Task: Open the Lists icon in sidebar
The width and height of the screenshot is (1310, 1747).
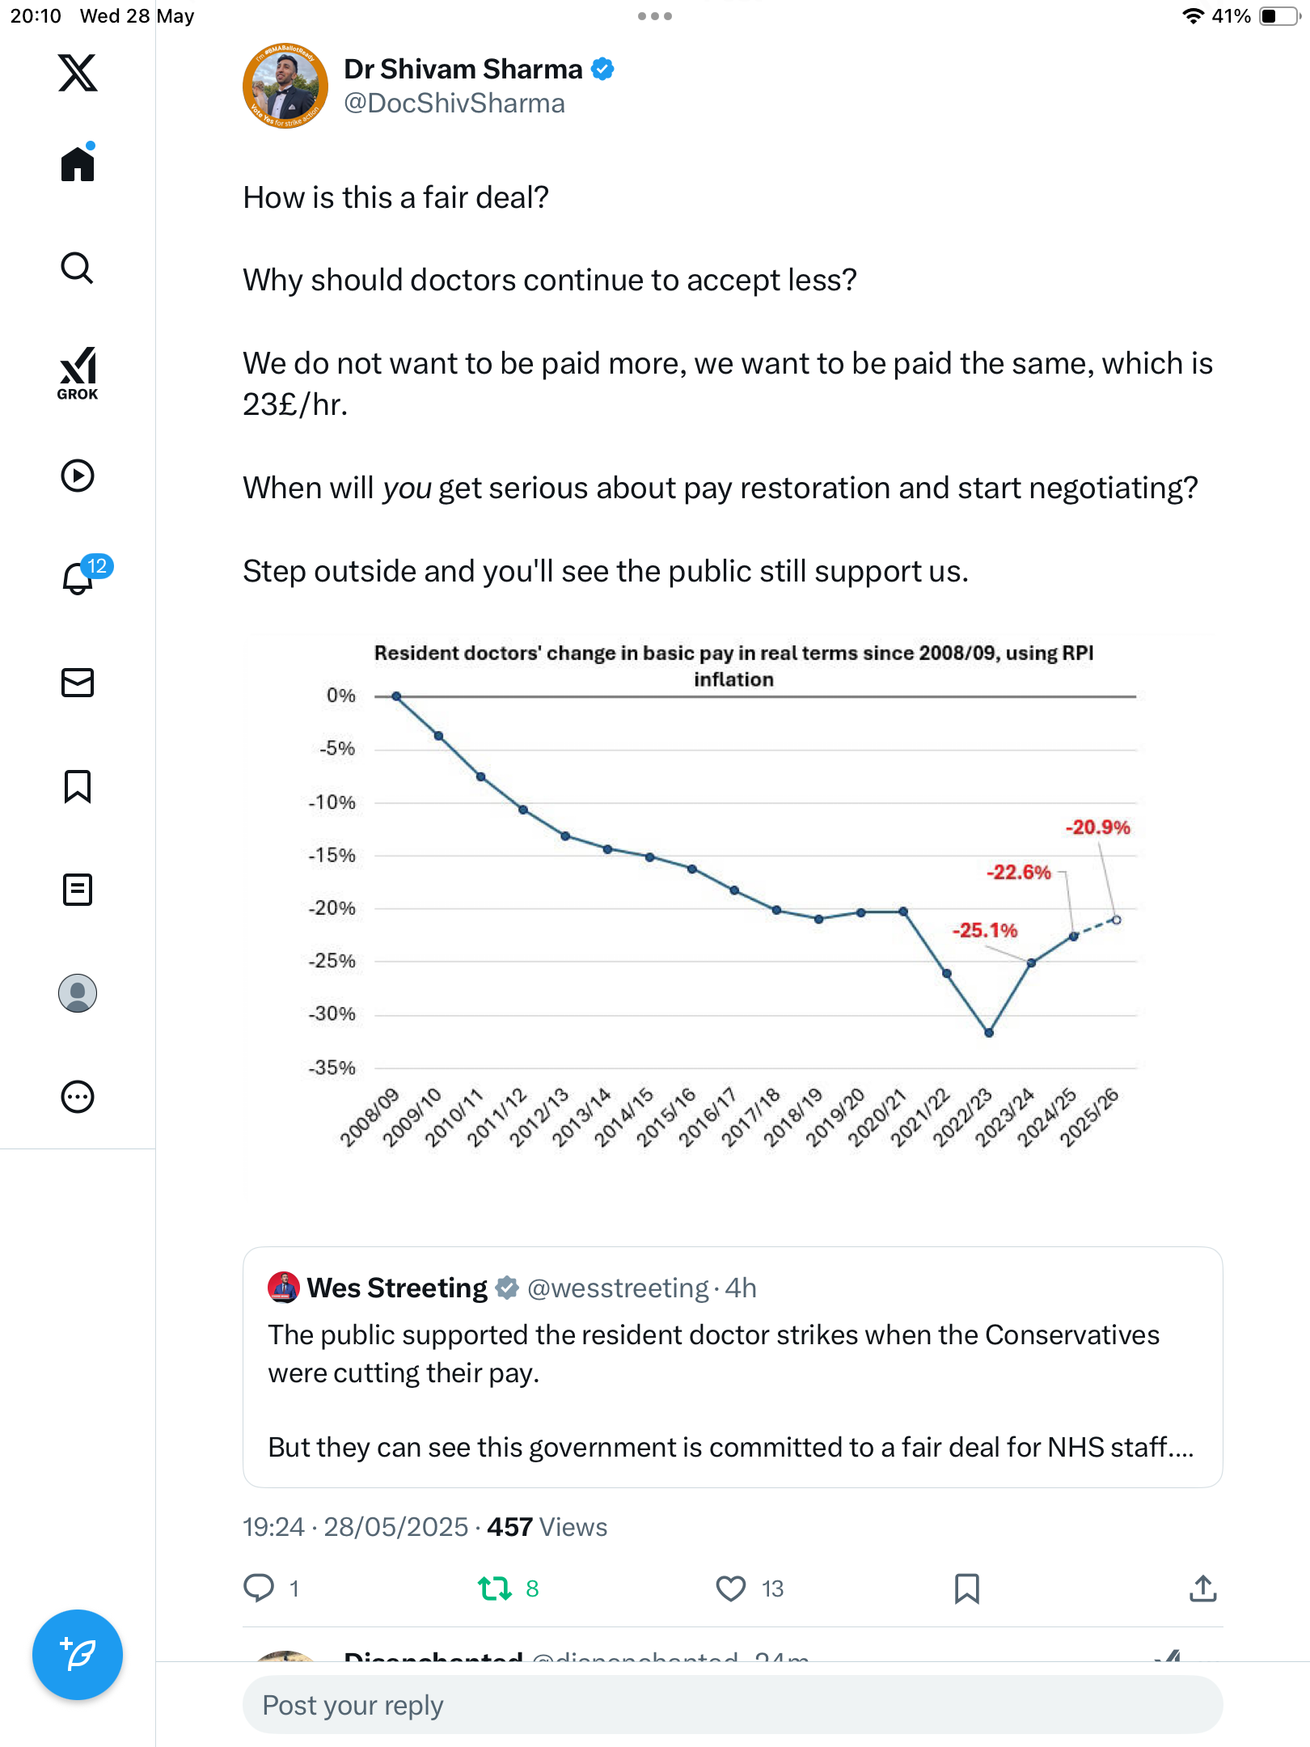Action: coord(78,890)
